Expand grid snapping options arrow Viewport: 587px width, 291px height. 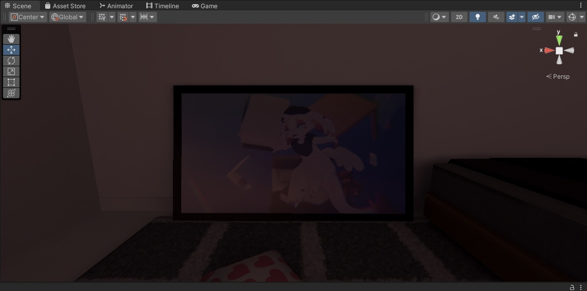[132, 17]
